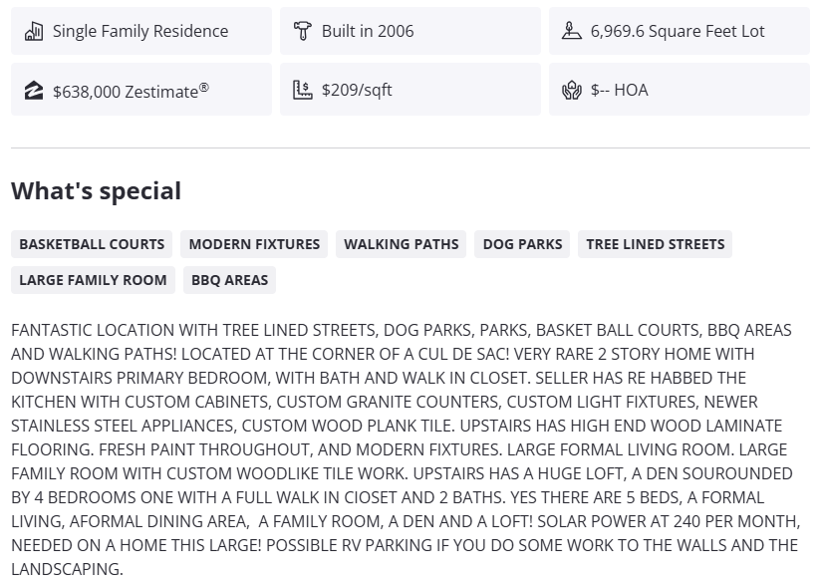820x583 pixels.
Task: Click the $-- HOA fact
Action: [619, 90]
